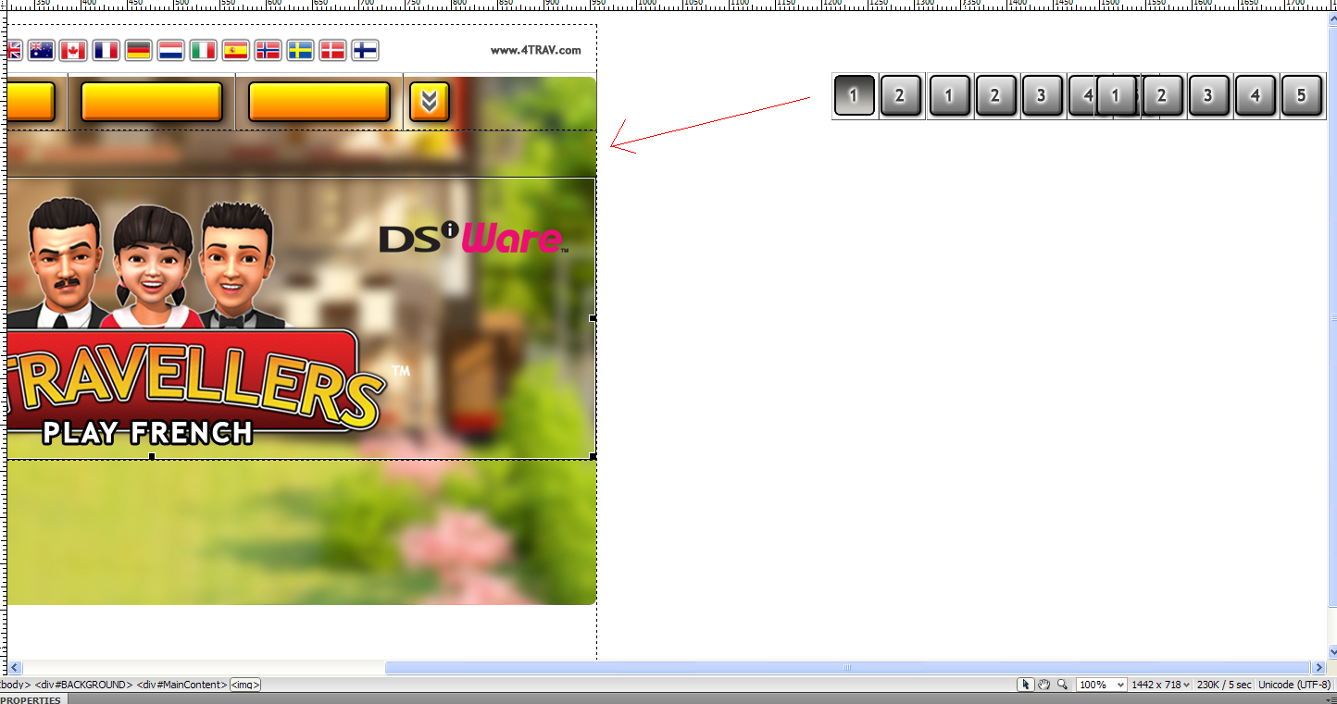Image resolution: width=1337 pixels, height=704 pixels.
Task: Click the number 5 button
Action: (x=1301, y=95)
